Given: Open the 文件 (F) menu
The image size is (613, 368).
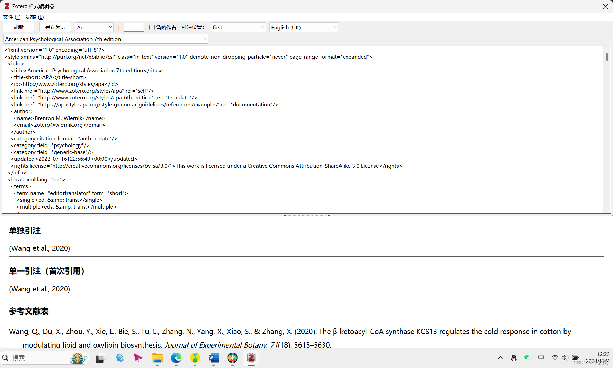Looking at the screenshot, I should point(12,17).
